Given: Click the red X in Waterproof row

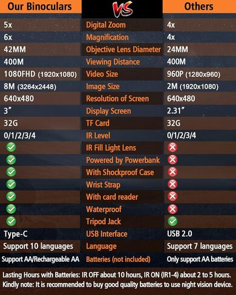Looking at the screenshot, I should [x=172, y=209].
